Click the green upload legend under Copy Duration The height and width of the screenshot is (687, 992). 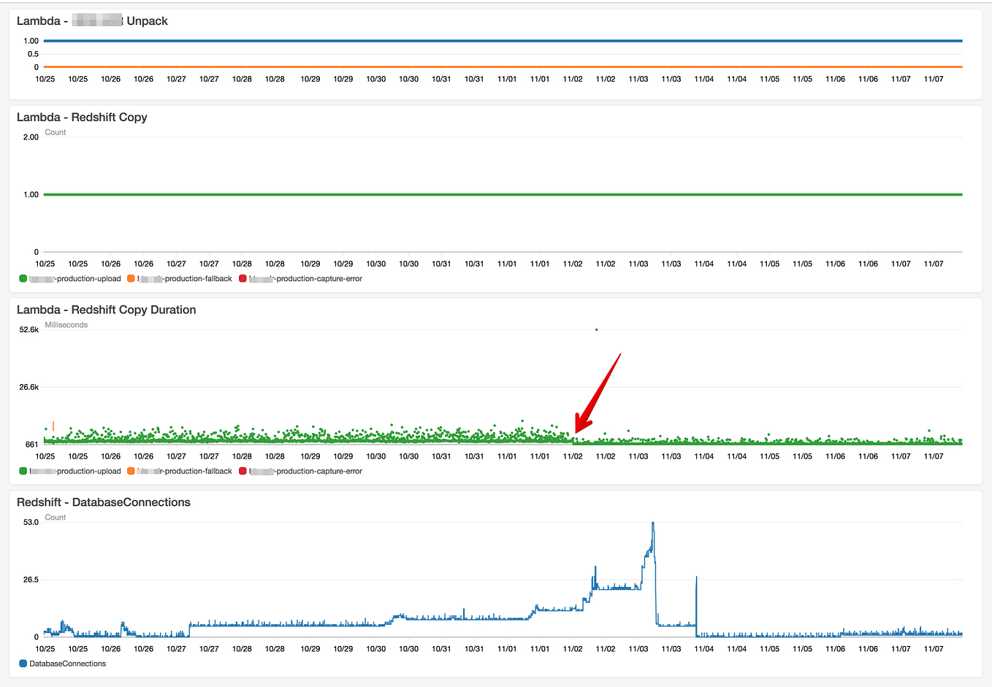[x=23, y=471]
